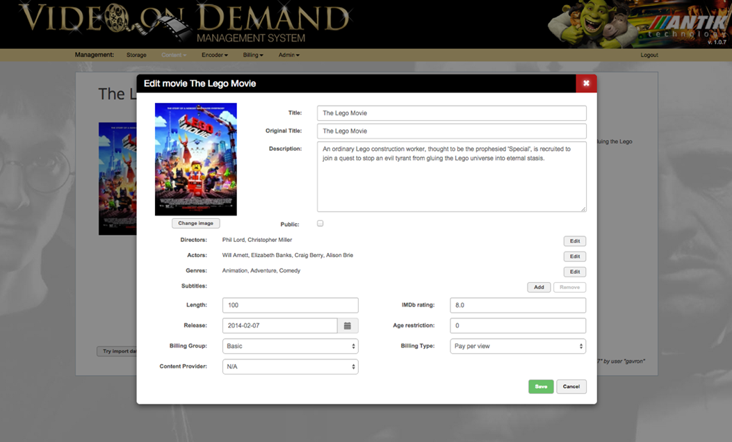This screenshot has width=732, height=442.
Task: Open the Content Provider dropdown
Action: 291,367
